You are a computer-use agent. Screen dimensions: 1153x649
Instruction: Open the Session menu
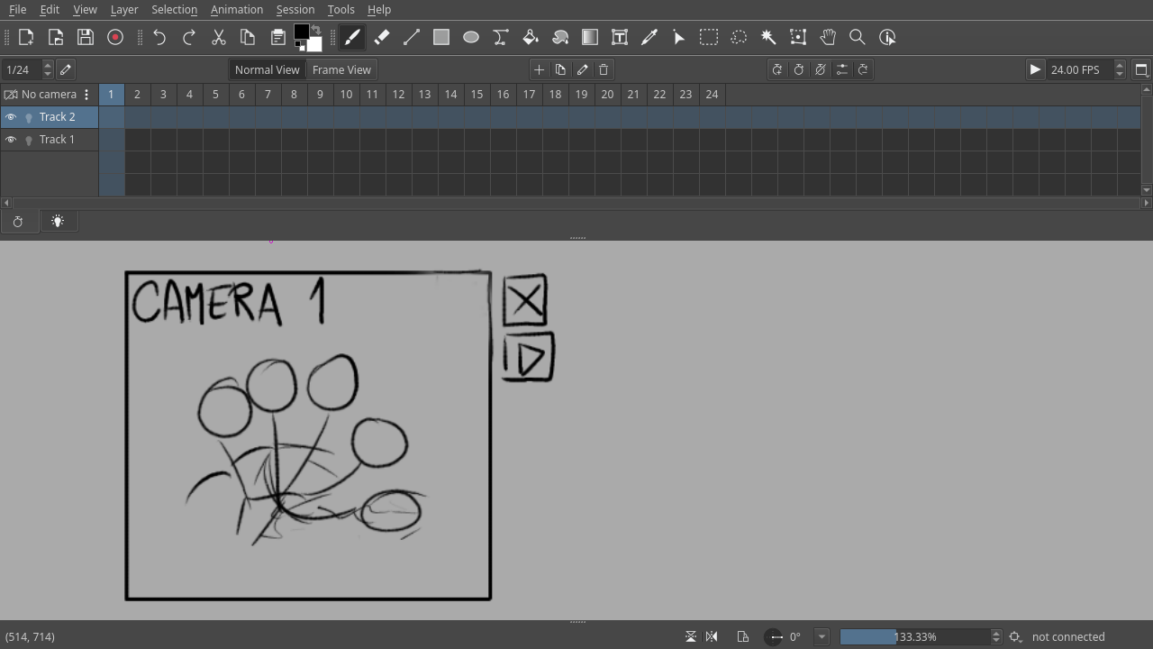coord(295,9)
